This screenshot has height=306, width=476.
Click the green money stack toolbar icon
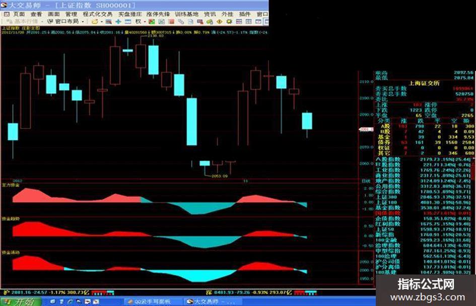coord(210,22)
